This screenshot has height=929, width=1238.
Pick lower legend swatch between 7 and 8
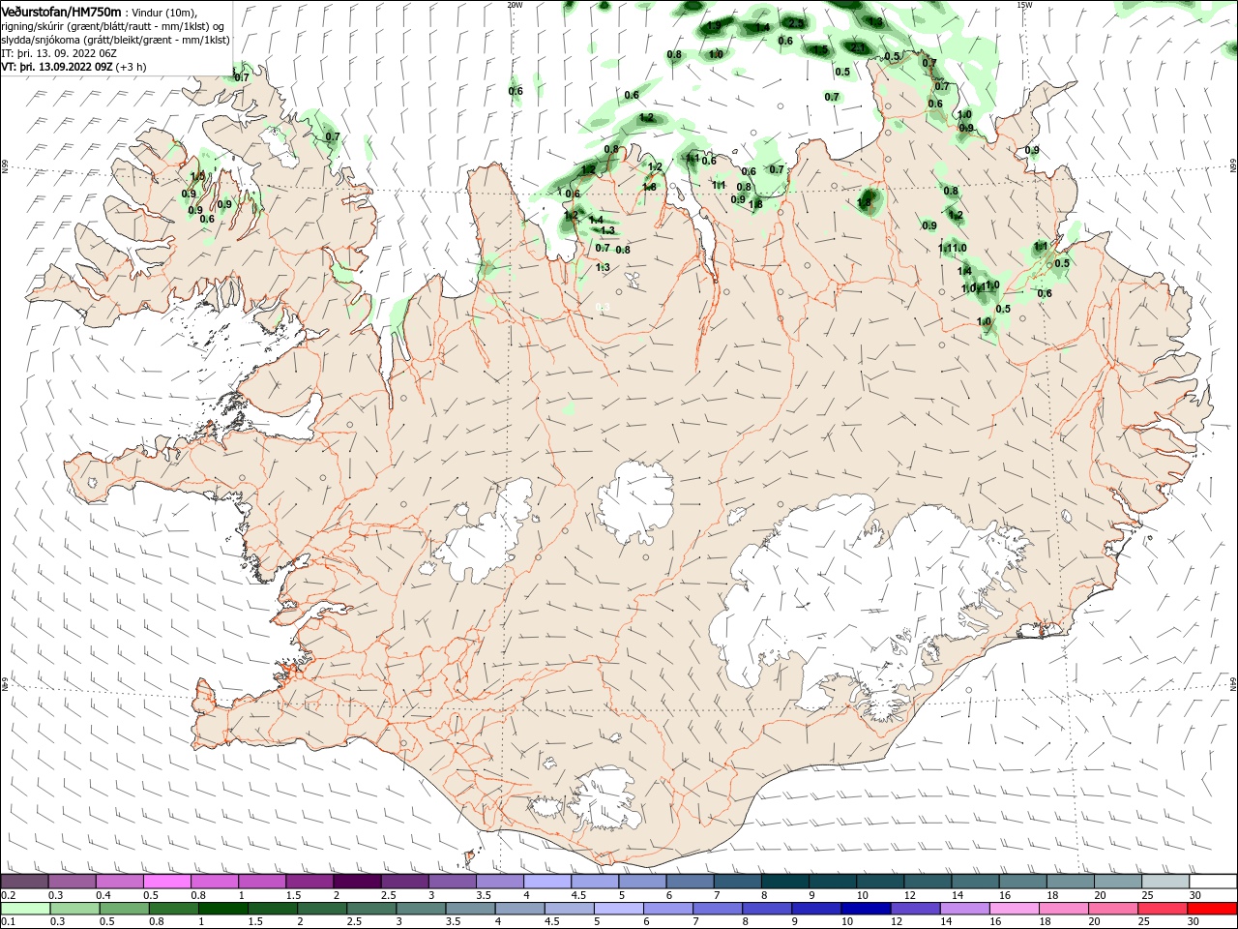pos(718,909)
